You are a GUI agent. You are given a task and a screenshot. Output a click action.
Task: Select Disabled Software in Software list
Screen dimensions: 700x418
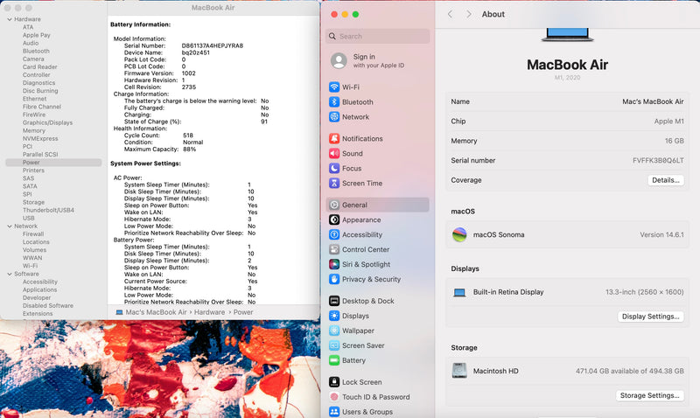48,305
